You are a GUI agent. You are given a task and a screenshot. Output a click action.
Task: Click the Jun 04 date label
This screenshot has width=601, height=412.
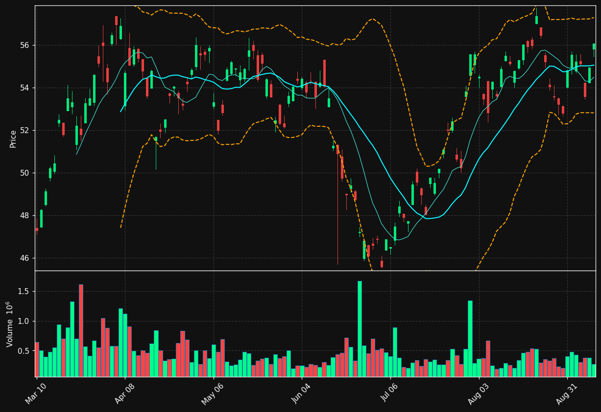(301, 393)
